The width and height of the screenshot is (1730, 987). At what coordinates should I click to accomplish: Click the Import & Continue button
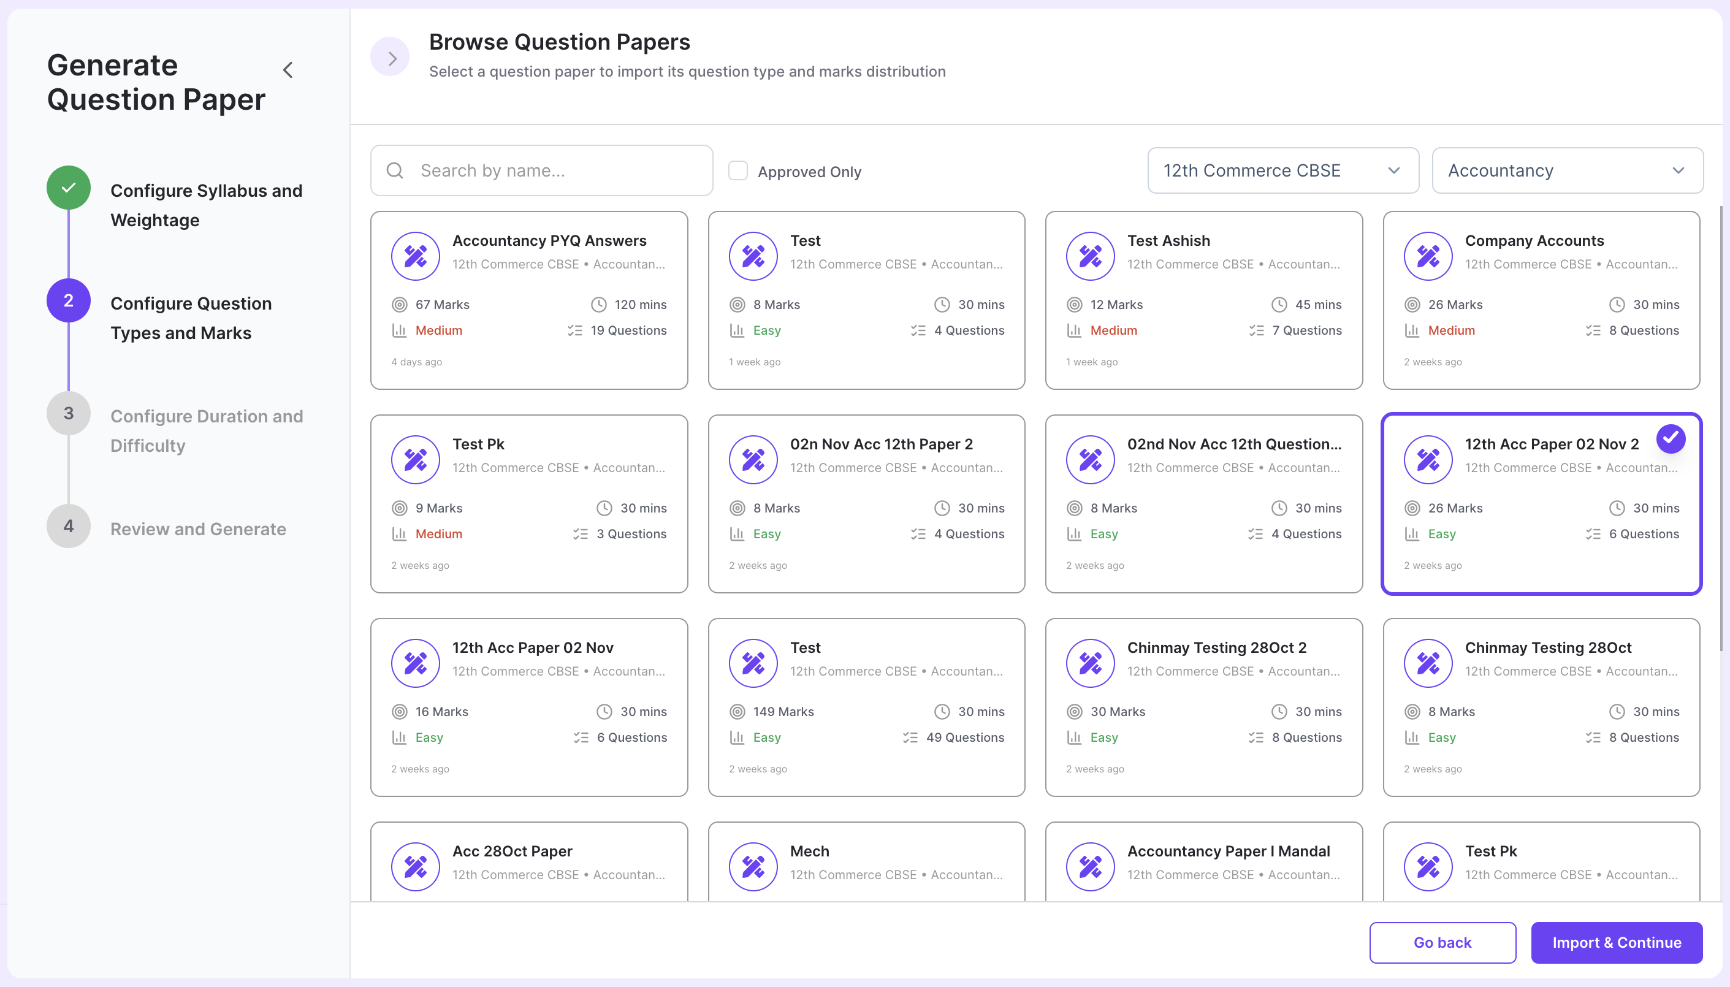[x=1616, y=942]
